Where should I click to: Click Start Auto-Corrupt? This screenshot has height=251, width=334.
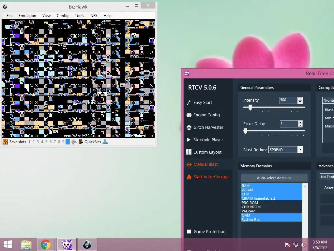(x=208, y=177)
